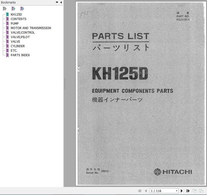Click the bookmark icon beside CYLINDER
207x195 pixels.
7,46
